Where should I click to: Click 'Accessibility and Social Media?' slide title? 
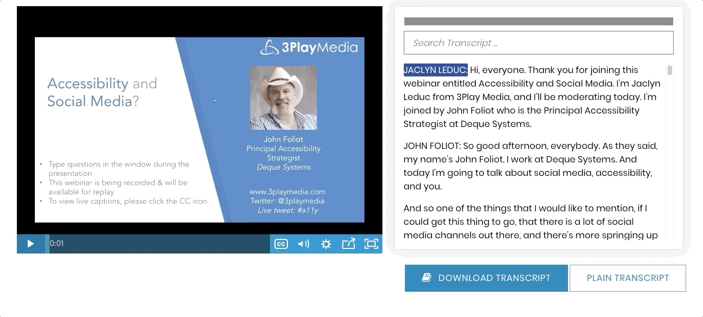pos(102,92)
